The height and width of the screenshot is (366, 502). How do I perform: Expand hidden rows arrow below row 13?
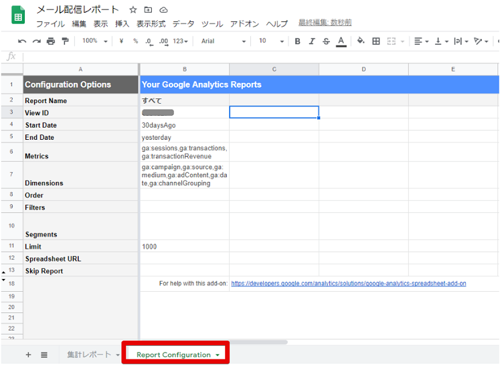[3, 280]
